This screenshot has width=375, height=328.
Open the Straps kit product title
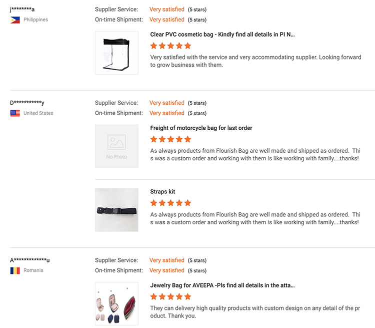point(162,192)
